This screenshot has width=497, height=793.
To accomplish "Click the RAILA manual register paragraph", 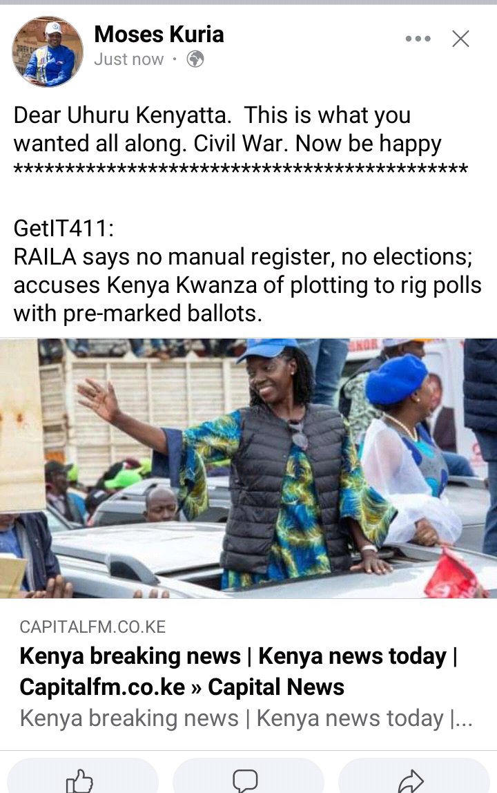I will click(247, 285).
